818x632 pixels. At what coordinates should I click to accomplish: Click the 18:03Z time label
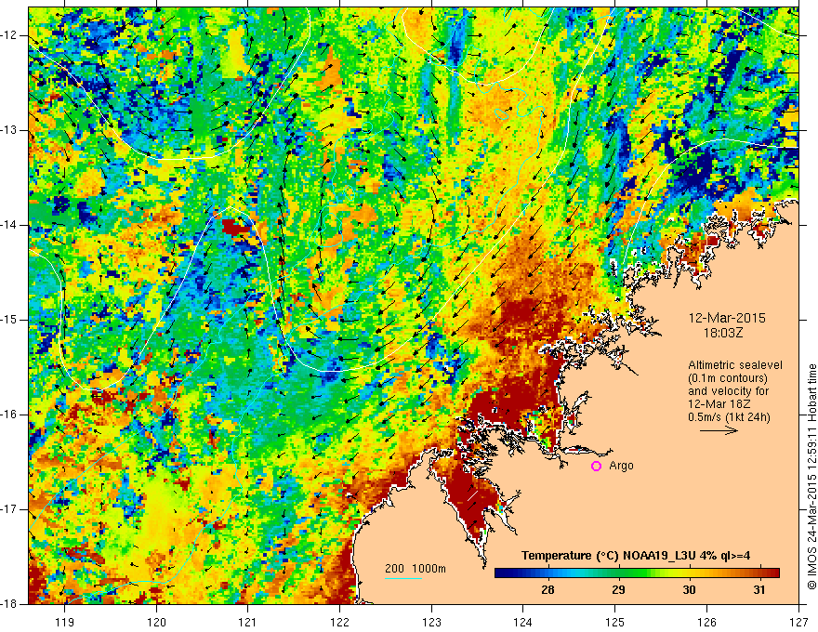(723, 333)
